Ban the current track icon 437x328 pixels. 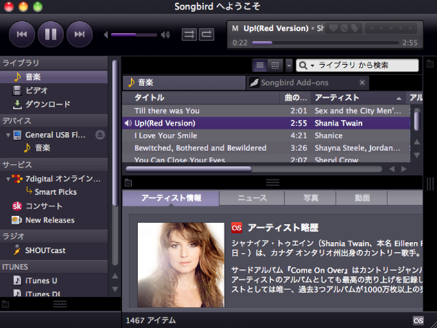(344, 28)
